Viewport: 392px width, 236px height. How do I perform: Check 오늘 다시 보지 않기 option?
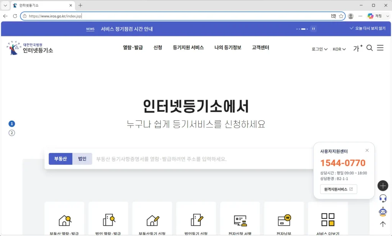click(367, 28)
